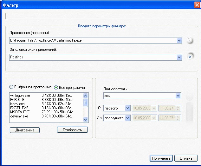201x166 pixels.
Task: Click the process list scroll-up arrow
Action: point(85,96)
